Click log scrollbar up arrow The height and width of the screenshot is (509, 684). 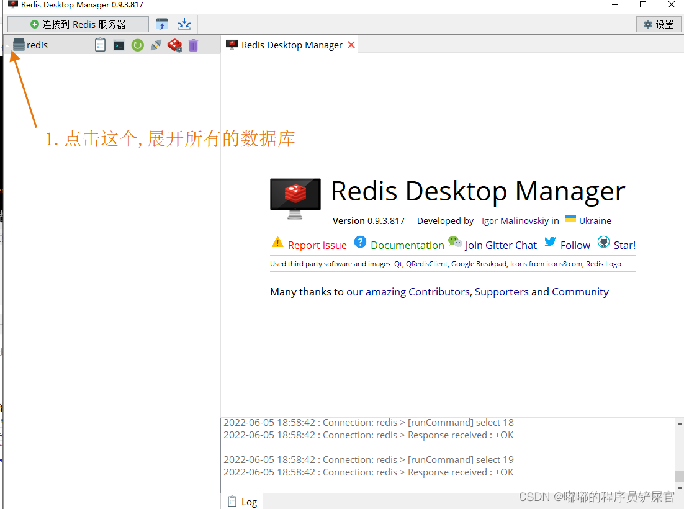680,423
